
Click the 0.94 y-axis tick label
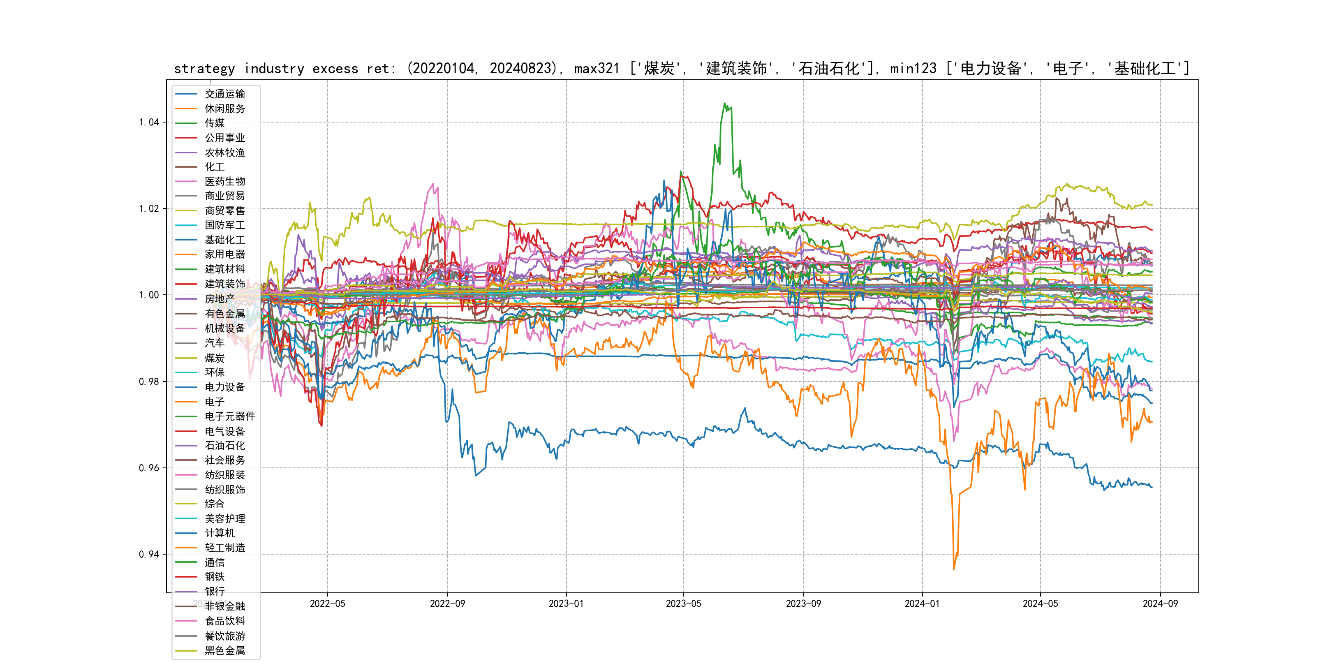(x=149, y=554)
